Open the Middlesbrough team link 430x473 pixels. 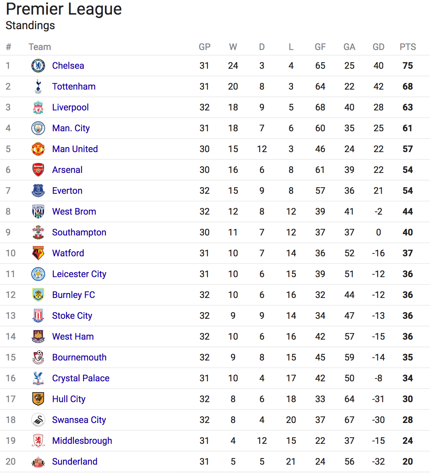tap(82, 441)
